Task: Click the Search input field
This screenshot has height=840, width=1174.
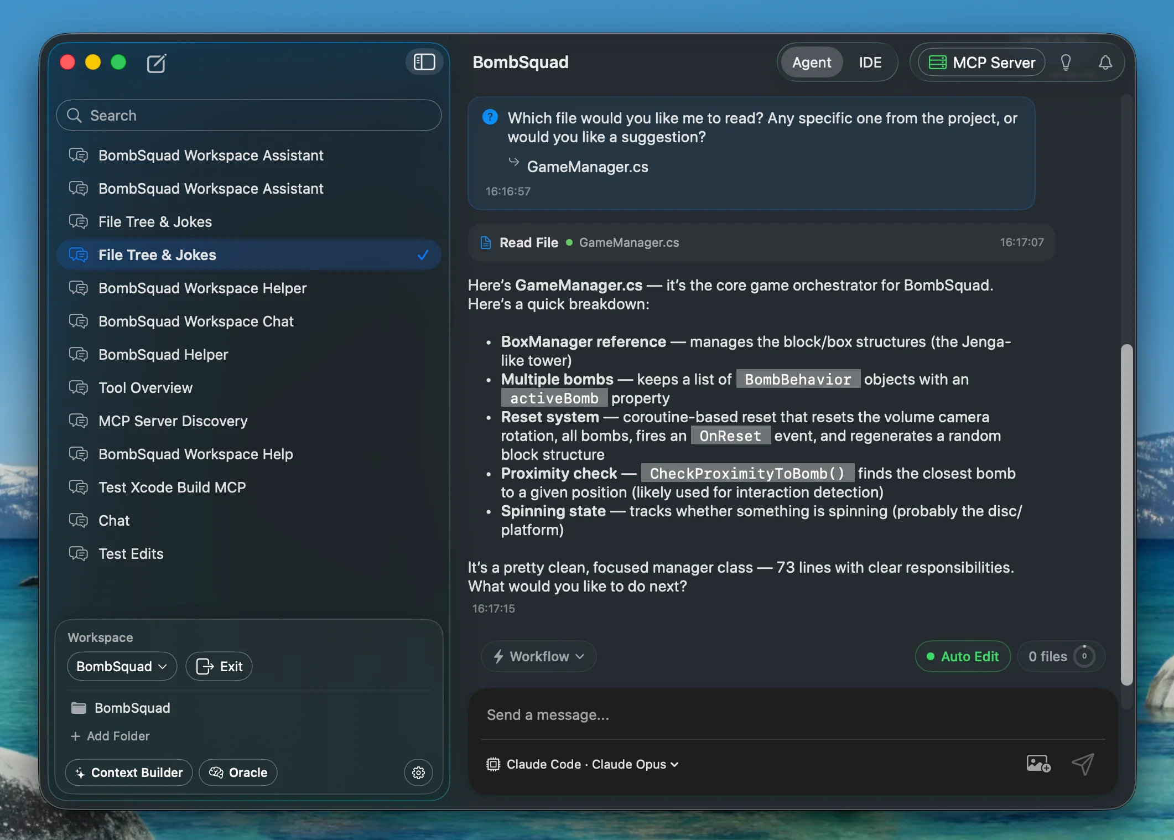Action: click(249, 115)
